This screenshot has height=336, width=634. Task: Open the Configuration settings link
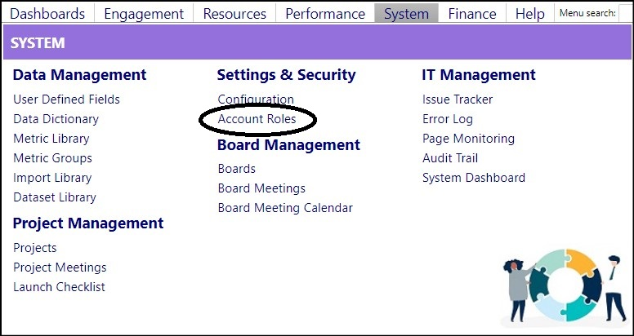pyautogui.click(x=256, y=99)
